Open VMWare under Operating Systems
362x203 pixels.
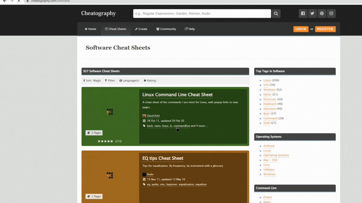tap(269, 170)
